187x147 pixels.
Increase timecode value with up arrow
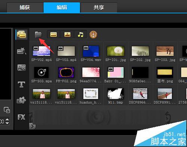[x=7, y=119]
